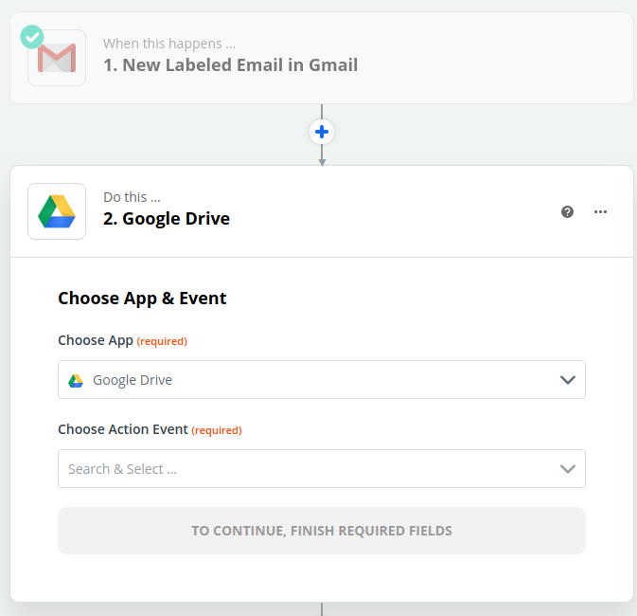Image resolution: width=637 pixels, height=616 pixels.
Task: Click the Choose App & Event section heading
Action: click(142, 299)
